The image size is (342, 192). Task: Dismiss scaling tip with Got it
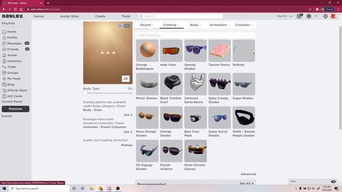(128, 115)
